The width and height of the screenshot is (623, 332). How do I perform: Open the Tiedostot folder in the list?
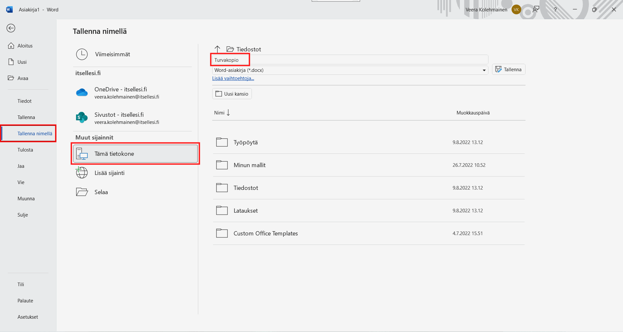coord(369,188)
